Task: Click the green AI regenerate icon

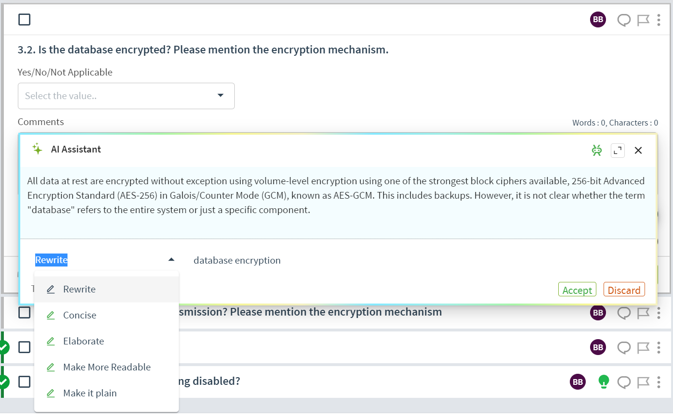Action: [x=597, y=151]
